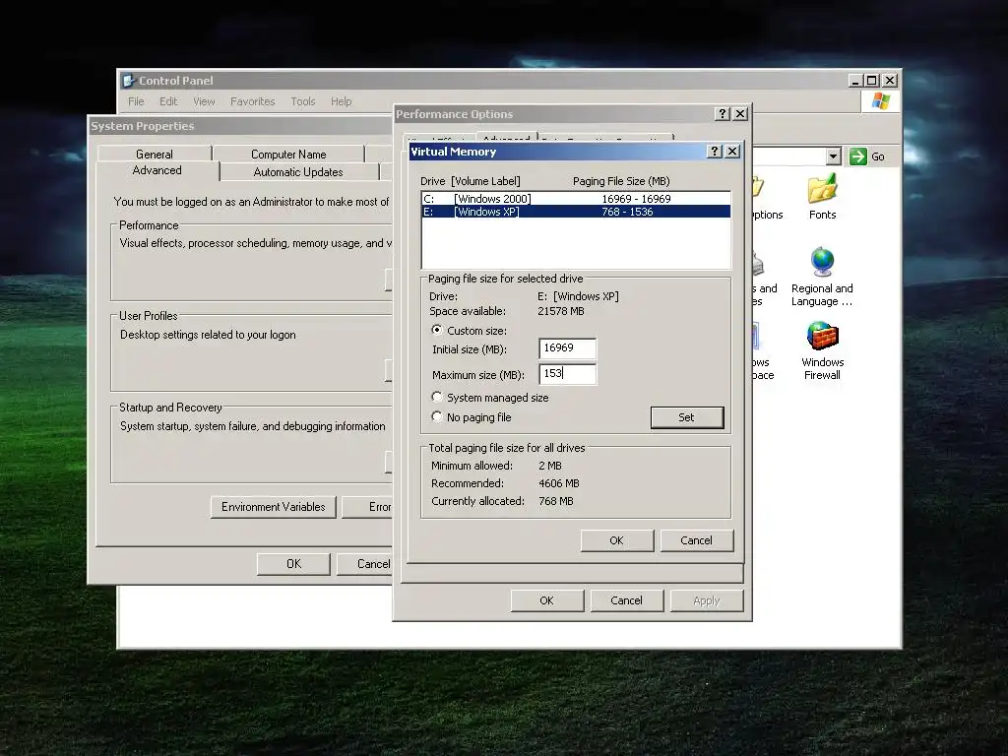Open the Tools menu
Image resolution: width=1008 pixels, height=756 pixels.
pos(303,101)
